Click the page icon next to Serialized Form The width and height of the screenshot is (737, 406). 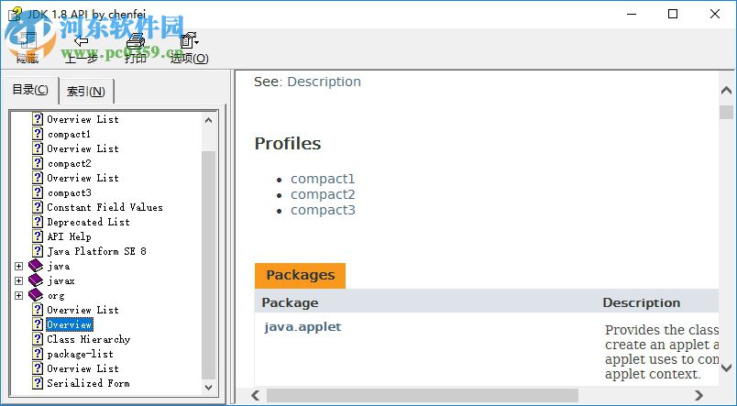(x=38, y=383)
